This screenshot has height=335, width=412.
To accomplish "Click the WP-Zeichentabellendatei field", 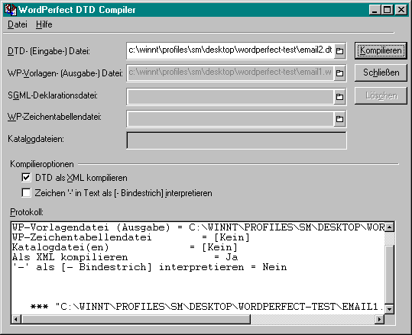I will 231,119.
